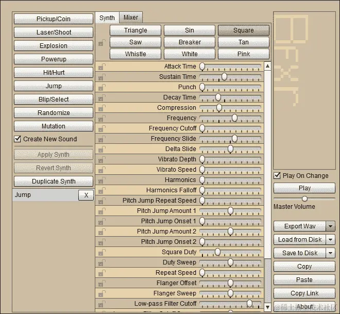Viewport: 340px width, 314px height.
Task: Toggle the lock for Pitch Jump Onset 1
Action: [x=101, y=221]
